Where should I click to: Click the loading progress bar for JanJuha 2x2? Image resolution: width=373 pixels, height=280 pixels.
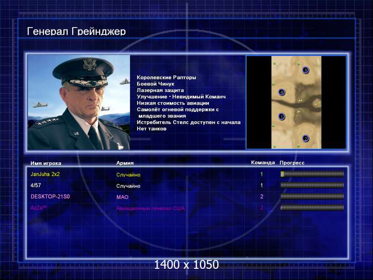click(312, 174)
